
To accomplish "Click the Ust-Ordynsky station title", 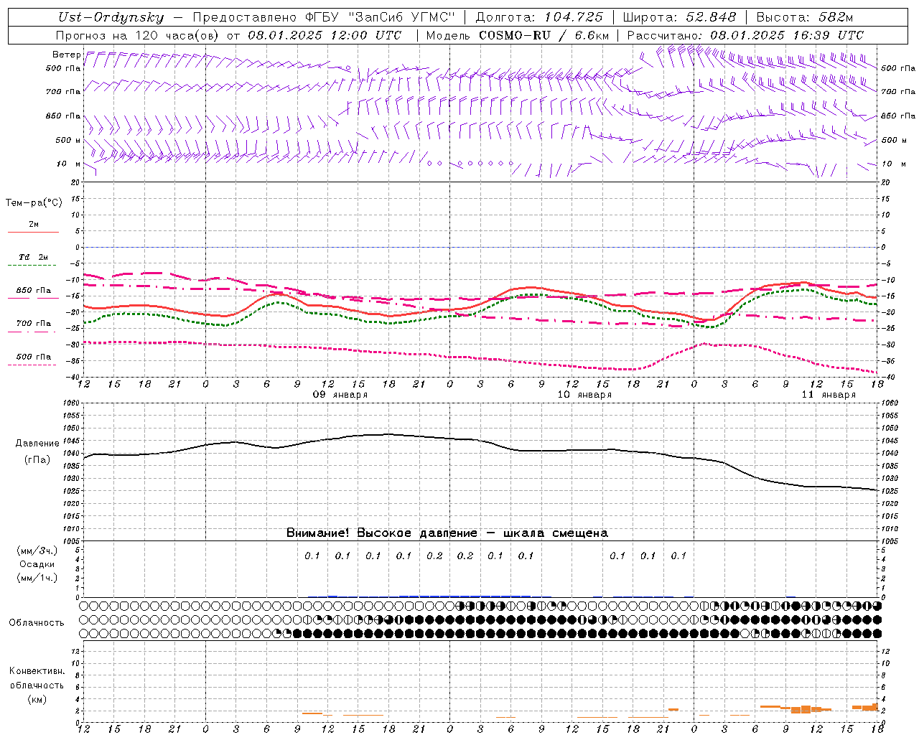I will (x=111, y=17).
